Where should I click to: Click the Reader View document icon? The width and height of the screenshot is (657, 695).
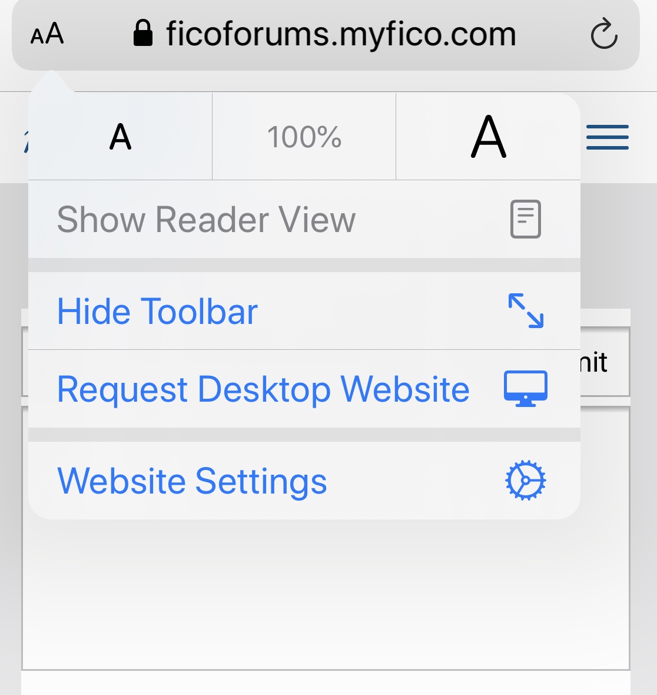coord(525,219)
